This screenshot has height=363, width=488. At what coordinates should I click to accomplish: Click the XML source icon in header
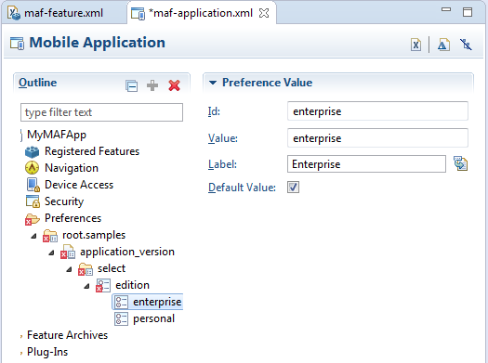pos(415,45)
